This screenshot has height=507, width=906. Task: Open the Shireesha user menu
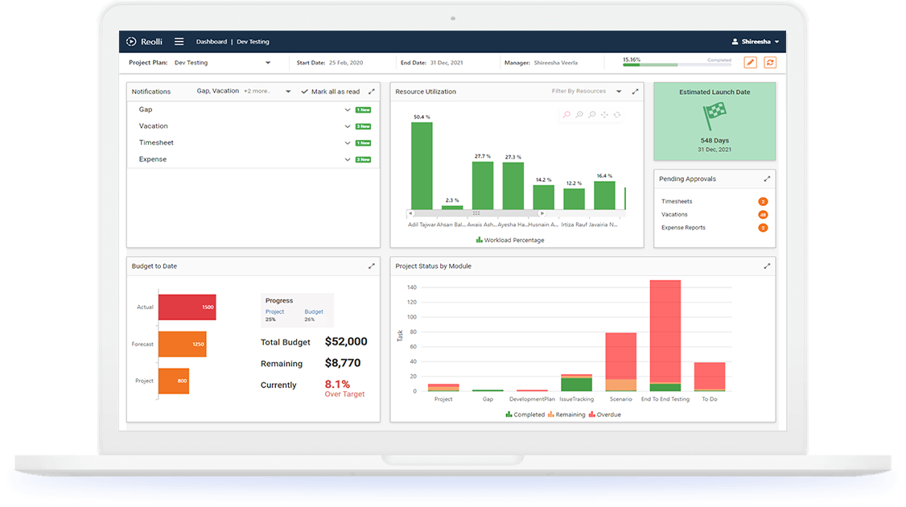[755, 42]
